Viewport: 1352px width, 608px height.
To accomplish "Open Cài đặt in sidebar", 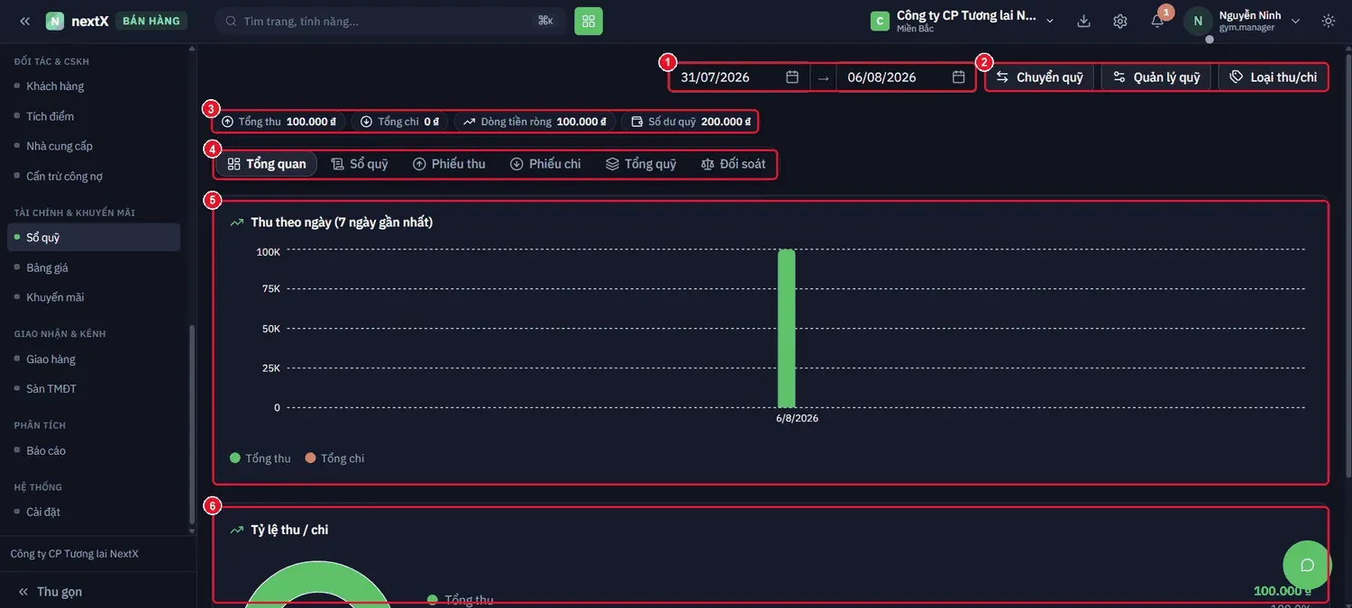I will click(94, 512).
